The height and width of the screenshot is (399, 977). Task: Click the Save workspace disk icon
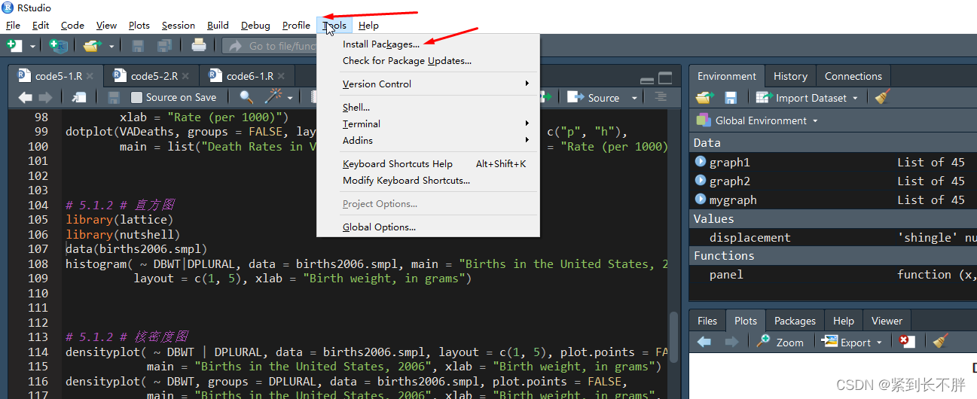[731, 98]
